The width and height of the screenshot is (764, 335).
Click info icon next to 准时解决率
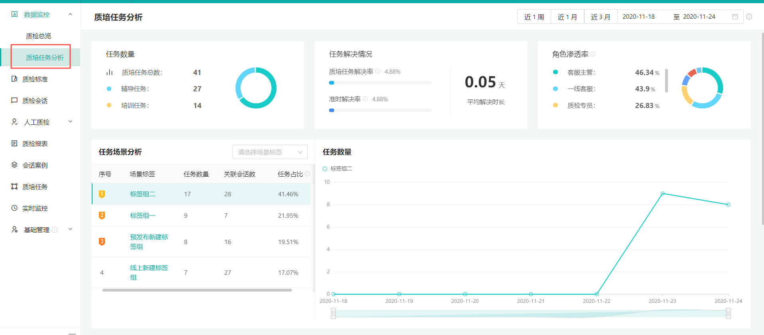click(x=365, y=99)
